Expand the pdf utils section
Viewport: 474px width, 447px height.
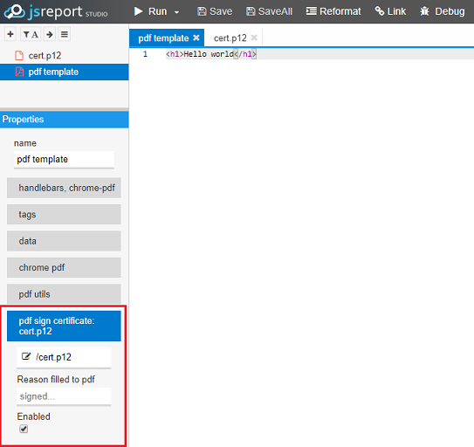pyautogui.click(x=64, y=293)
